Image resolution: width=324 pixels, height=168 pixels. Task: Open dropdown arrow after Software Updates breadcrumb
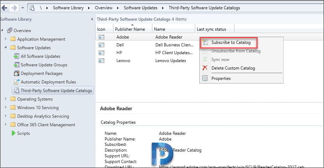pos(163,8)
